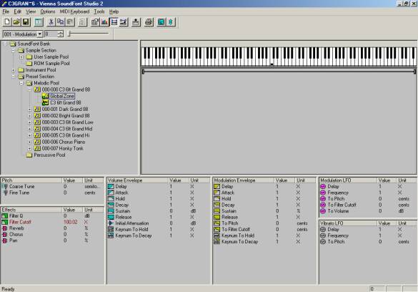The image size is (418, 292).
Task: Click the Filter Cutoff value 100.02
Action: [71, 222]
